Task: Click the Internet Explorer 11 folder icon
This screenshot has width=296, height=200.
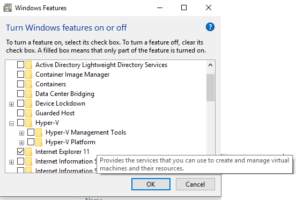Action: [x=29, y=152]
